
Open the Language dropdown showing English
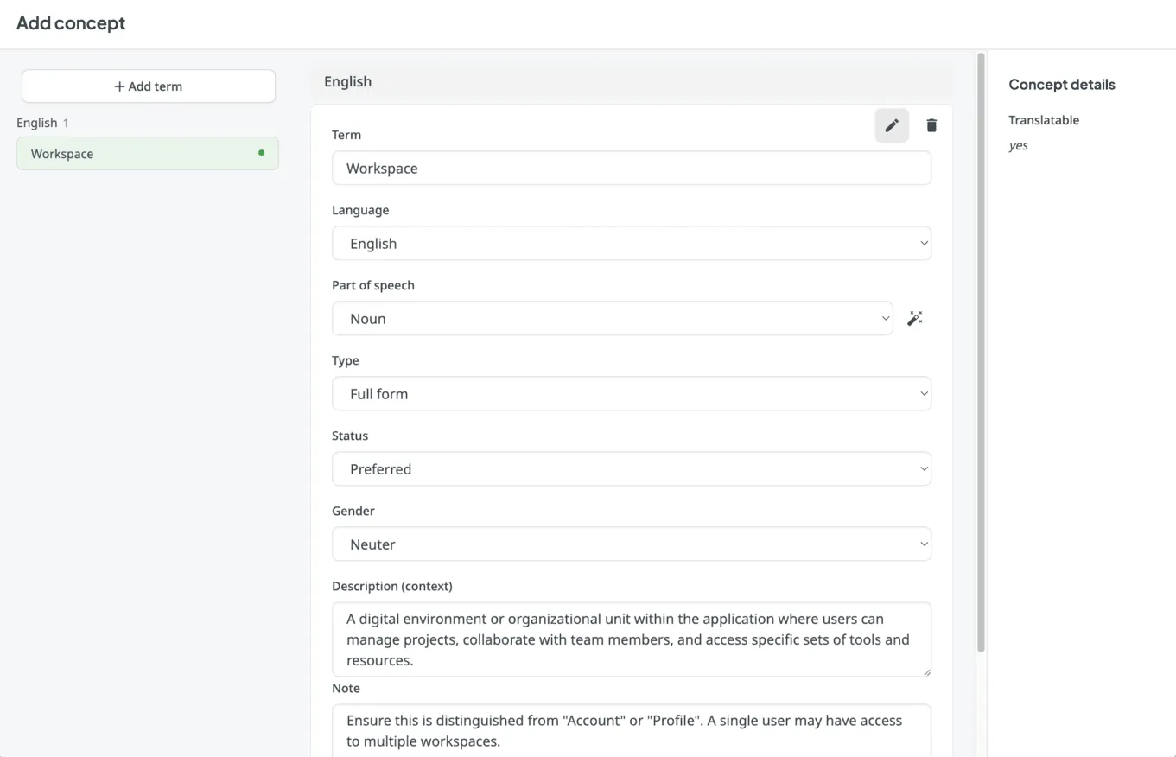632,243
